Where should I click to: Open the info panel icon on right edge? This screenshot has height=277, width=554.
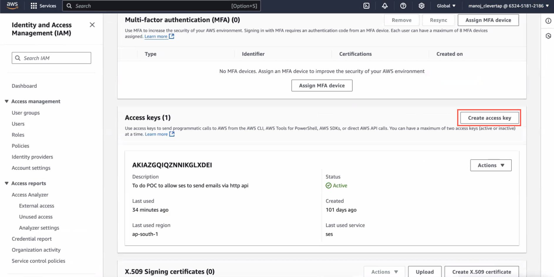548,21
